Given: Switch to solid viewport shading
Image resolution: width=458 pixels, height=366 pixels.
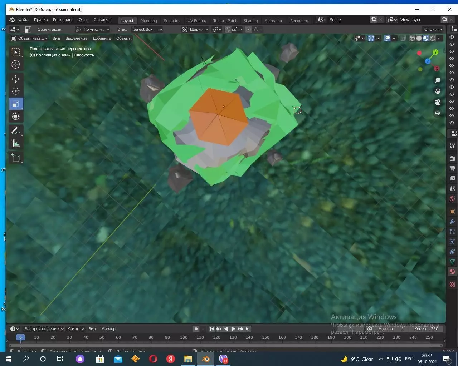Looking at the screenshot, I should tap(419, 38).
